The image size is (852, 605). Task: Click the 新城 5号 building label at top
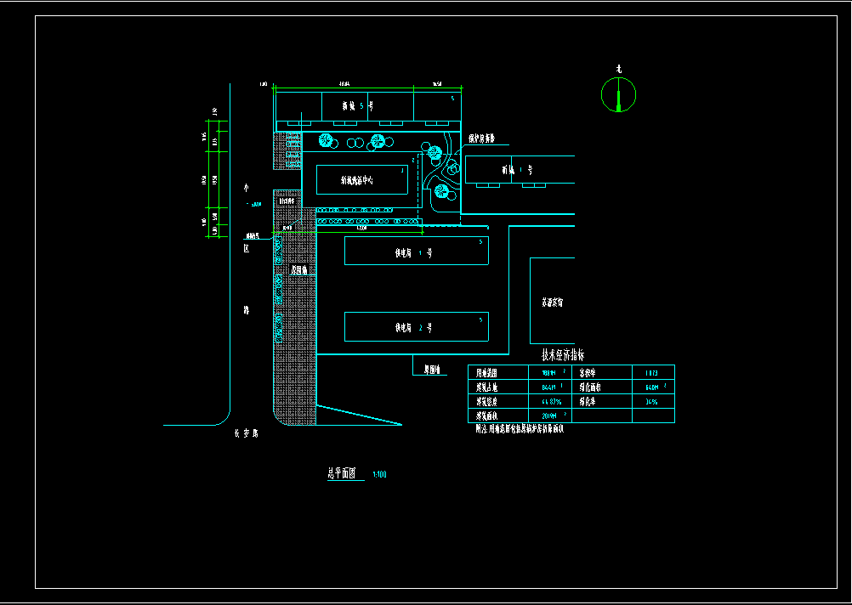[357, 106]
